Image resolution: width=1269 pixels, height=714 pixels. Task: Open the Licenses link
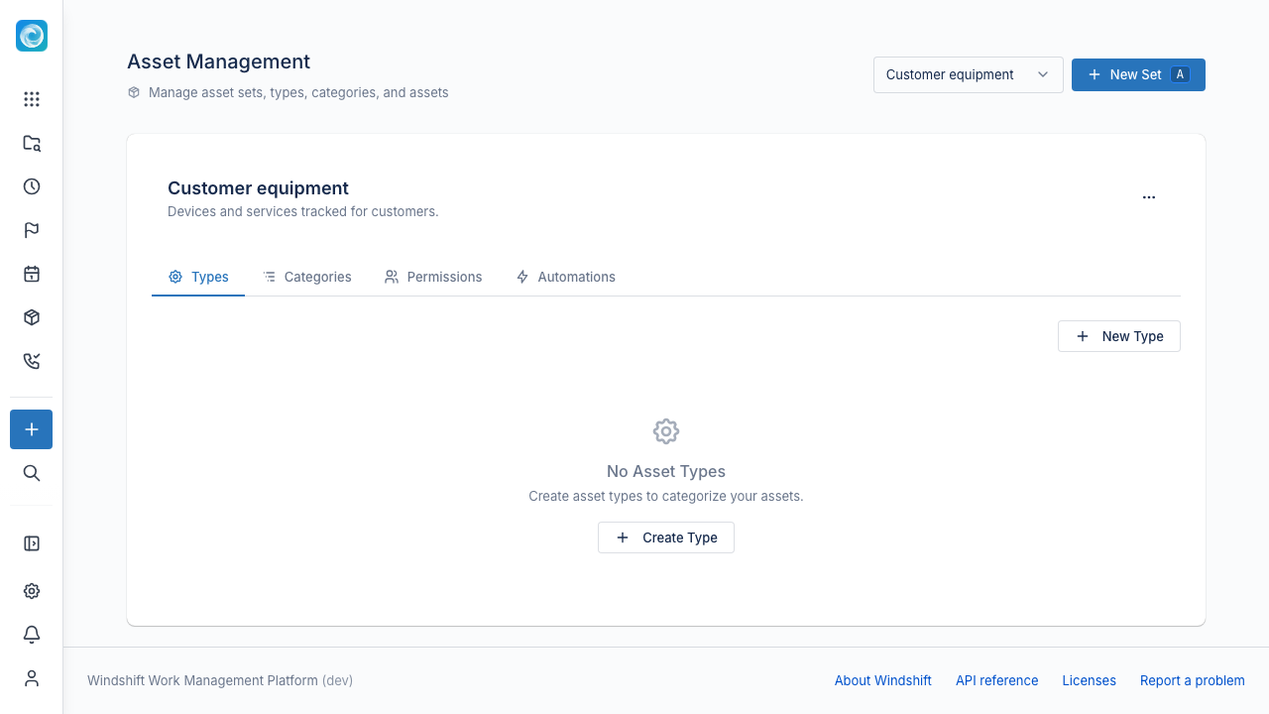pyautogui.click(x=1090, y=680)
